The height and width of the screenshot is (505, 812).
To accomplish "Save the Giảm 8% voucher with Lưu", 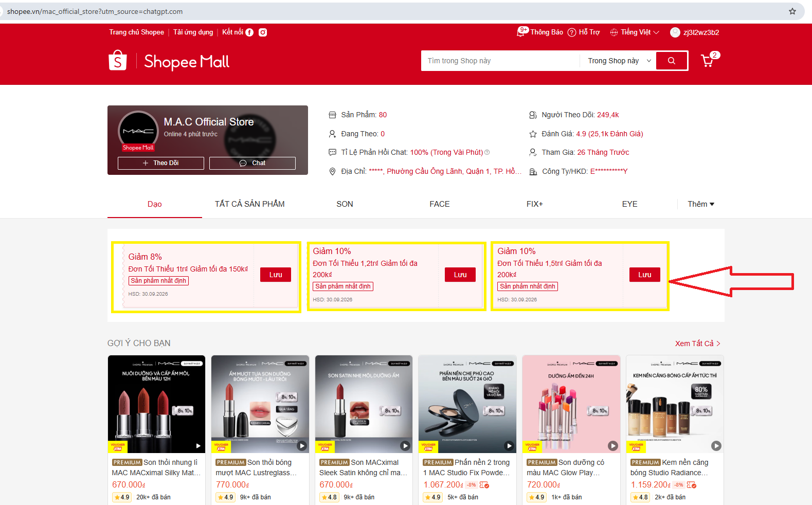I will 276,275.
